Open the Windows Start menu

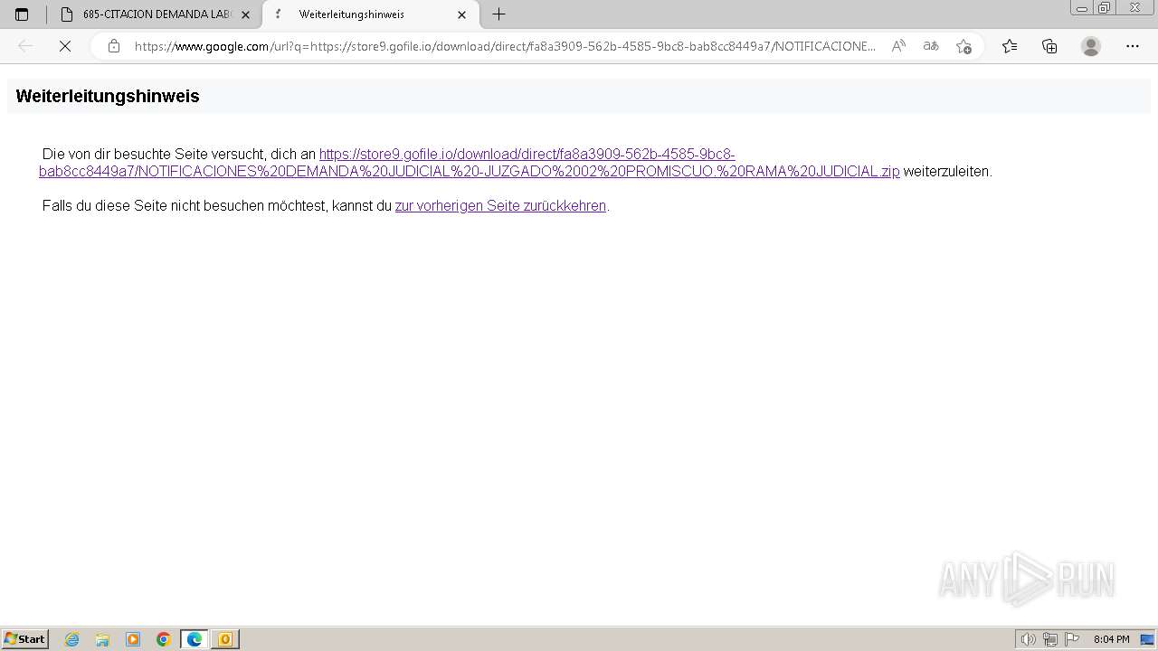tap(25, 639)
